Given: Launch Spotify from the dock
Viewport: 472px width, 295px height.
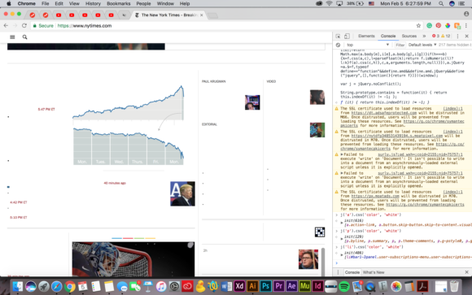Looking at the screenshot, I should (x=343, y=286).
